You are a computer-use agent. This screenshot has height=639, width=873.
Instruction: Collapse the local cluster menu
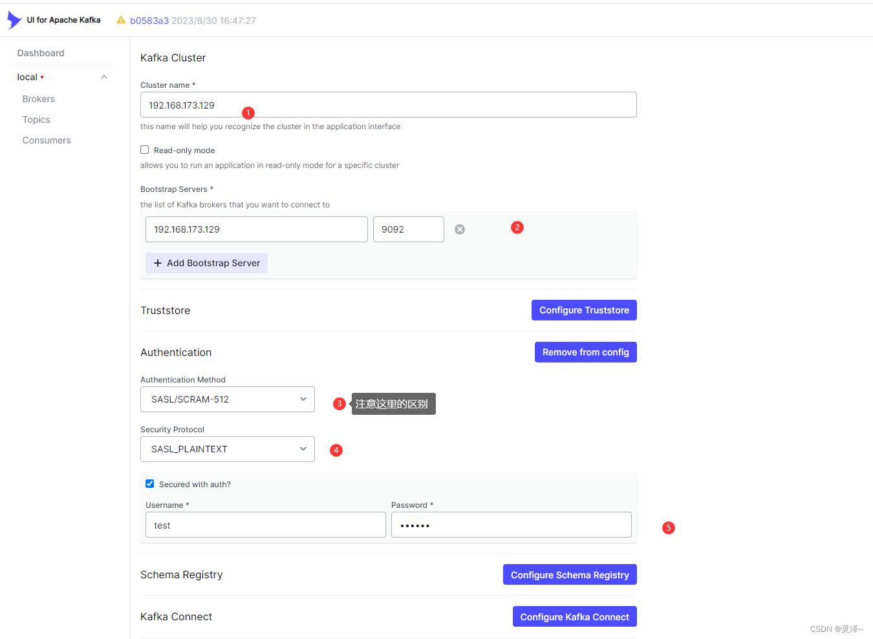[104, 77]
